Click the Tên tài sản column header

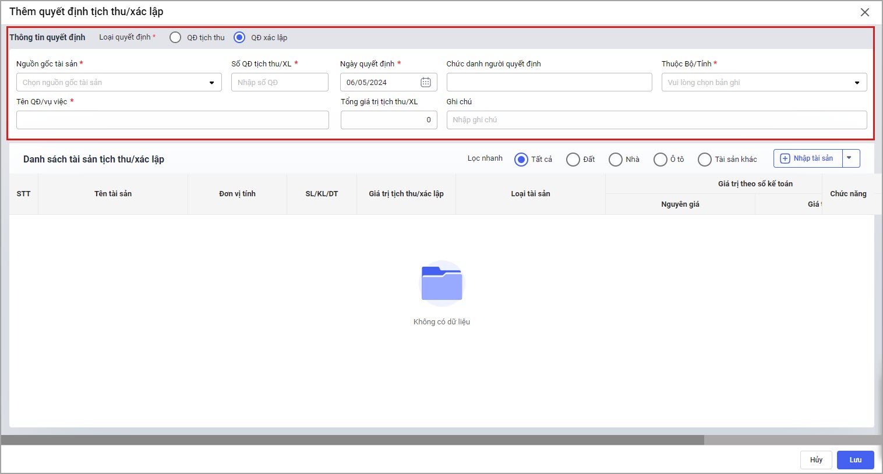point(113,194)
